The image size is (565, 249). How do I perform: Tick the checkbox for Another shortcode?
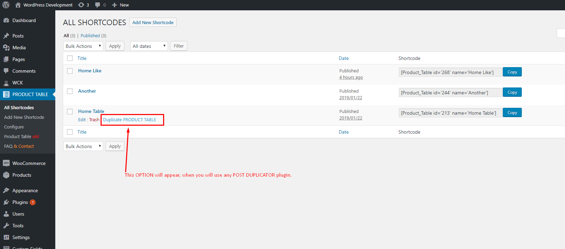coord(70,91)
